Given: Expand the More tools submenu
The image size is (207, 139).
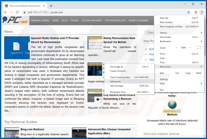Looking at the screenshot, I should 179,67.
